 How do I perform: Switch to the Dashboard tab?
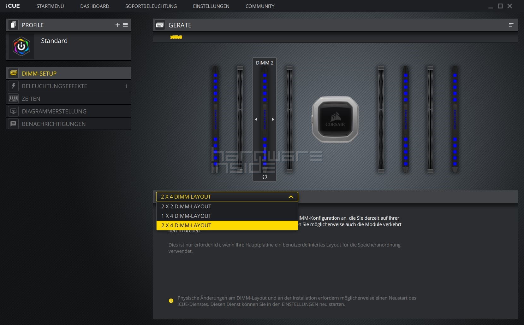coord(94,6)
